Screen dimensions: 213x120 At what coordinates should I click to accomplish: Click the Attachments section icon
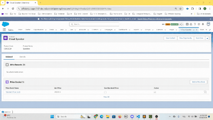coord(7,65)
